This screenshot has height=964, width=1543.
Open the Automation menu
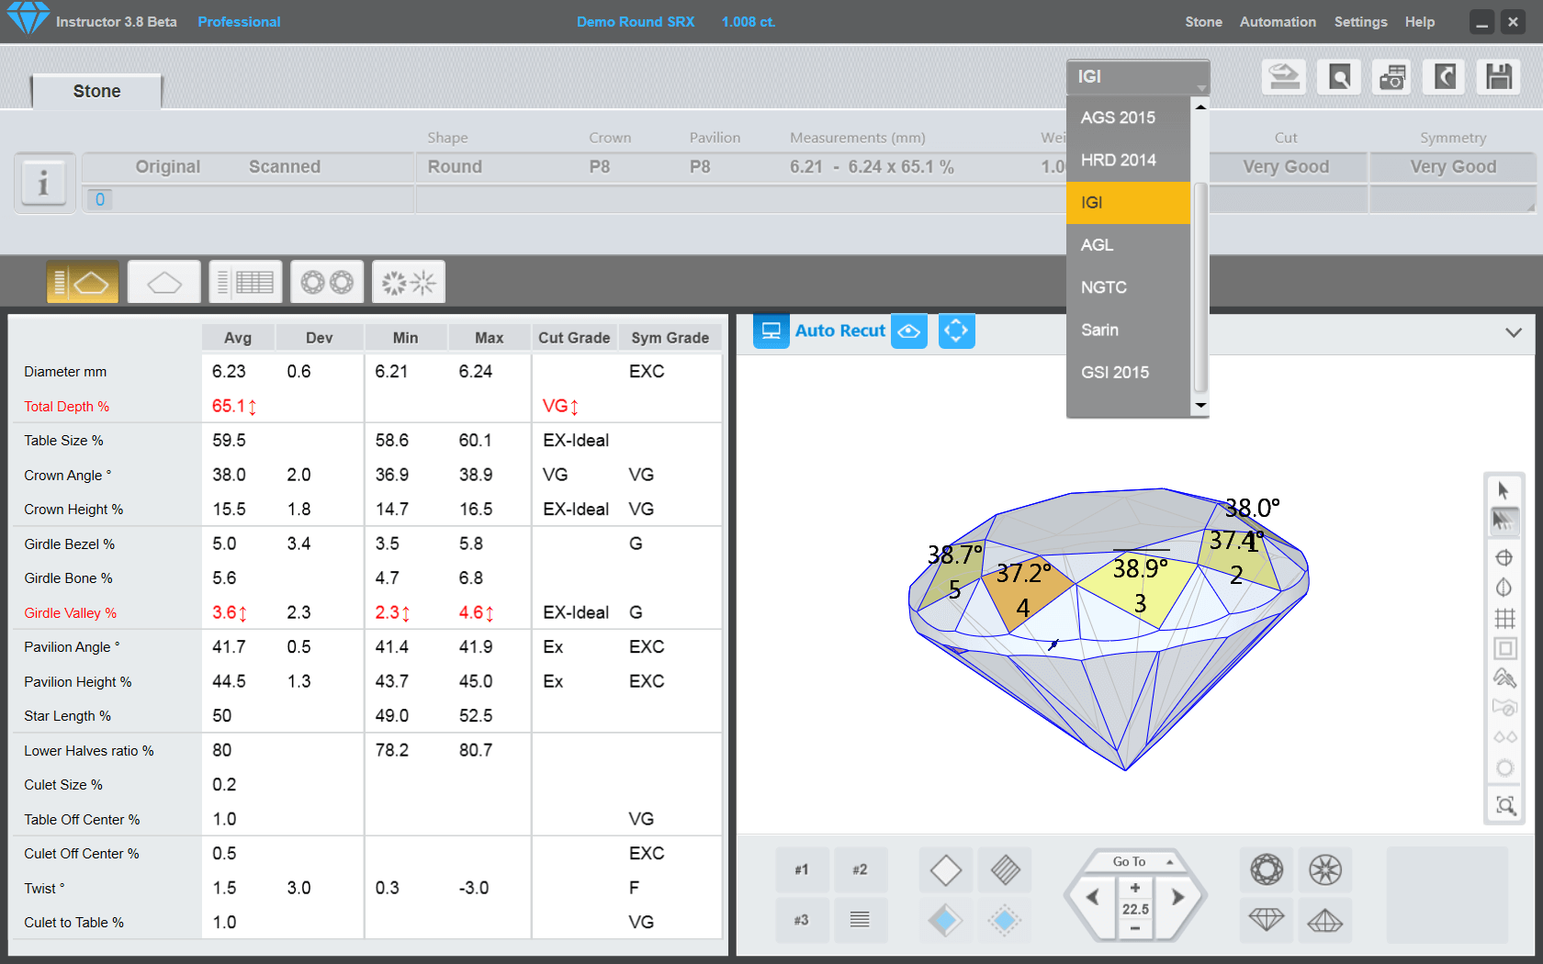point(1278,22)
